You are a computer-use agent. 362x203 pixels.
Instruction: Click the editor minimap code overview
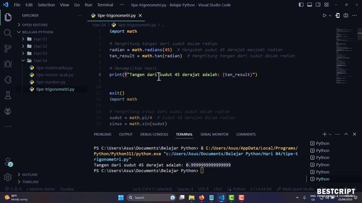pyautogui.click(x=345, y=56)
